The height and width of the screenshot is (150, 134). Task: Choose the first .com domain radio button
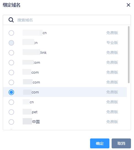click(11, 63)
